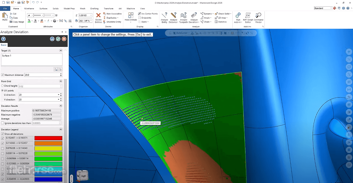Switch to the Model Prep ribbon tab
353x183 pixels.
[69, 8]
